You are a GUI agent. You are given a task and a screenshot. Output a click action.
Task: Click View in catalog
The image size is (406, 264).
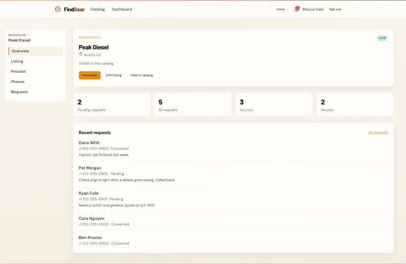(142, 75)
